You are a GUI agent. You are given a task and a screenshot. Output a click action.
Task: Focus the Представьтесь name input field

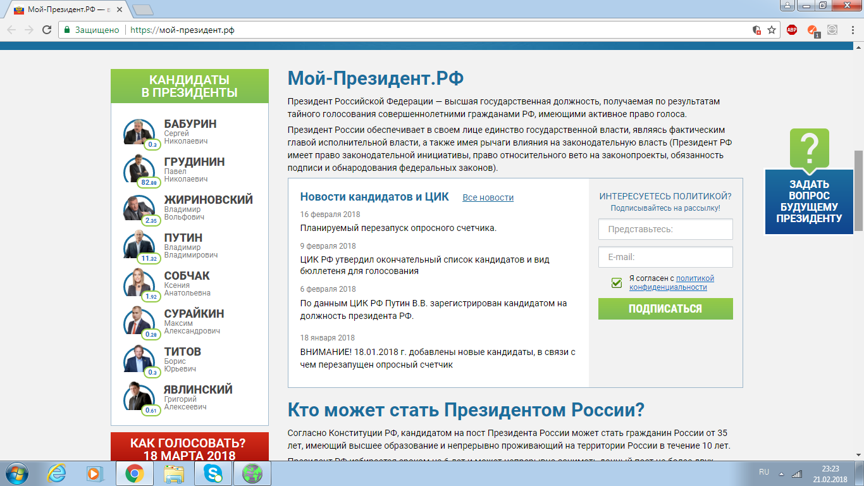click(x=665, y=229)
